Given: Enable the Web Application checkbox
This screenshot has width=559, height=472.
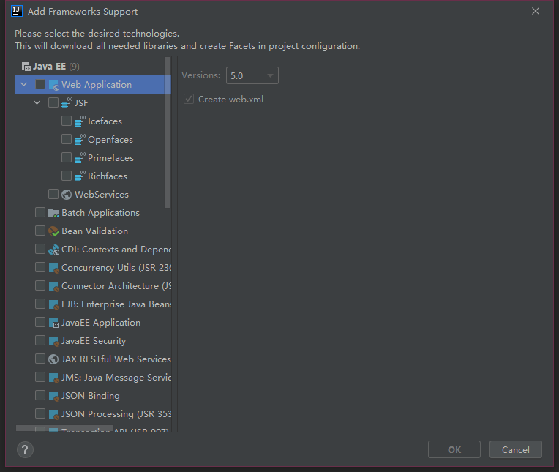Looking at the screenshot, I should point(40,84).
